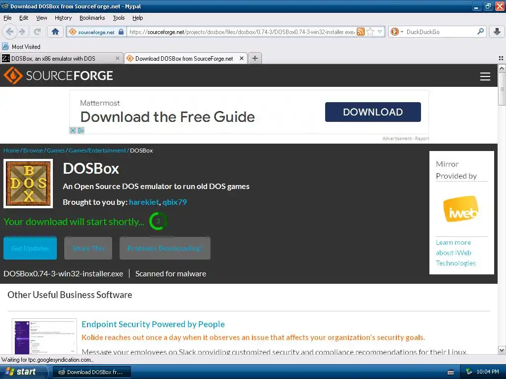The height and width of the screenshot is (379, 506).
Task: Click the SourceForge logo
Action: 58,76
